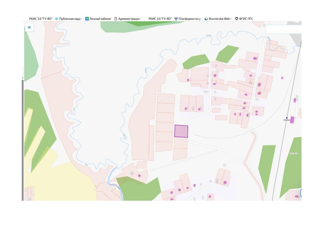Open the "Платформа госуд" bookmark
Viewport: 325px width, 230px height.
(x=188, y=19)
